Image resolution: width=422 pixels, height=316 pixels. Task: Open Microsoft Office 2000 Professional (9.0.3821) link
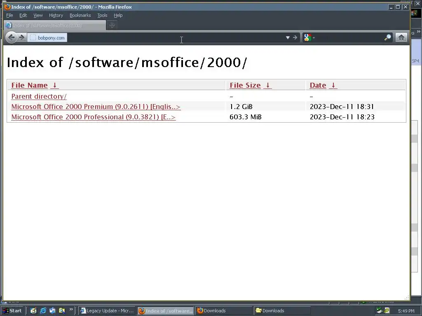[x=94, y=117]
